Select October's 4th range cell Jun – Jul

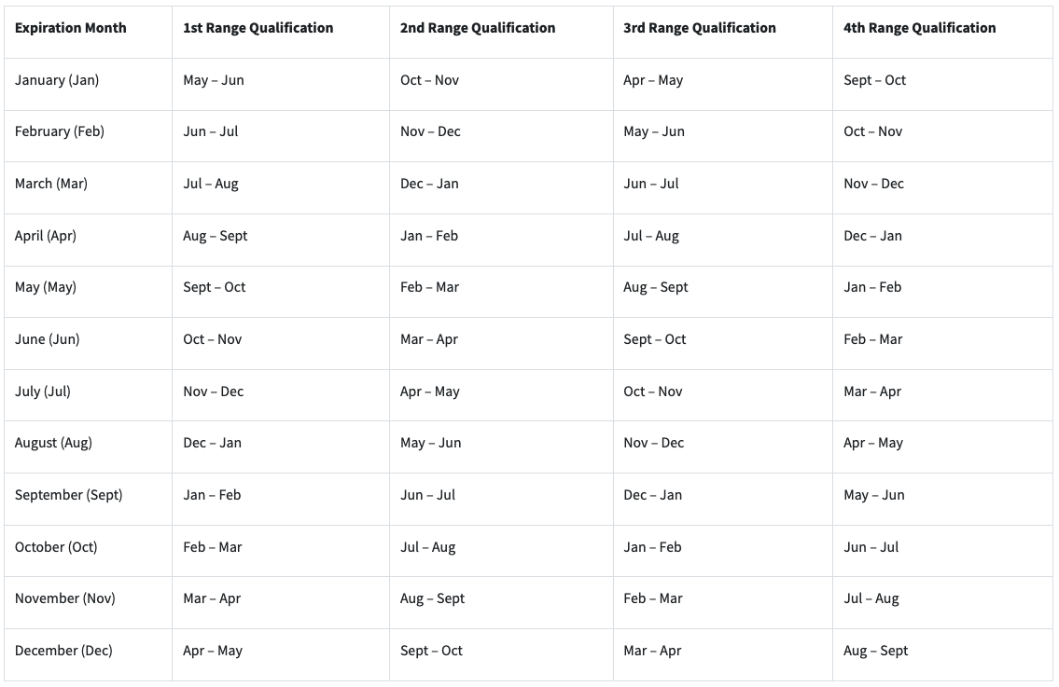pos(871,547)
